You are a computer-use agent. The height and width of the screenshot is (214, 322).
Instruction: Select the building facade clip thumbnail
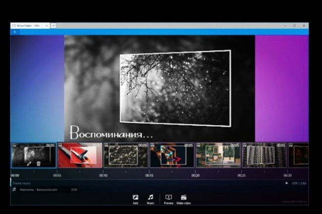(x=264, y=155)
